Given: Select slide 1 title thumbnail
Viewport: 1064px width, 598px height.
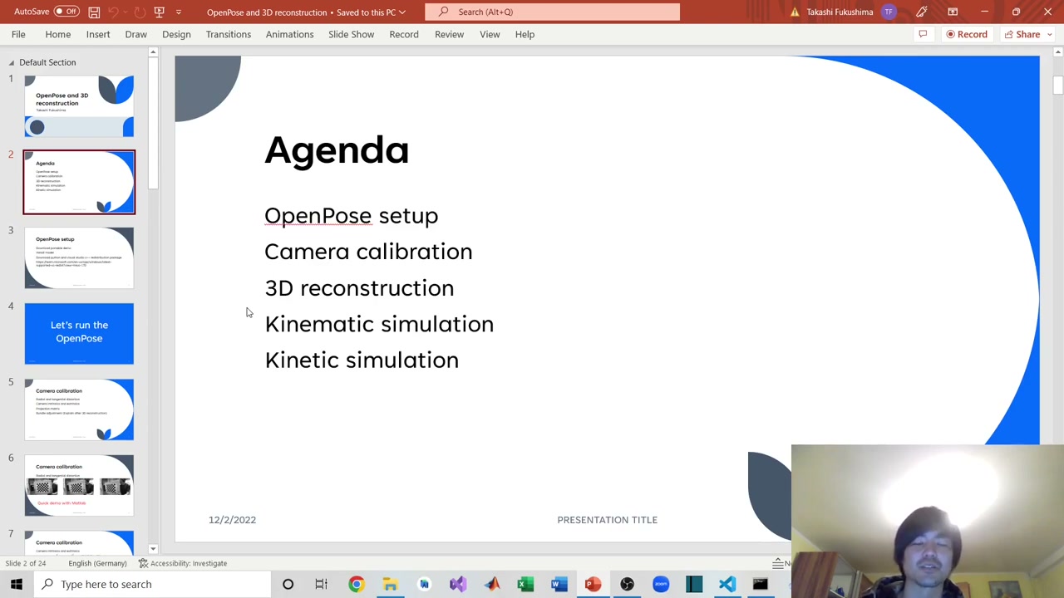Looking at the screenshot, I should [79, 106].
